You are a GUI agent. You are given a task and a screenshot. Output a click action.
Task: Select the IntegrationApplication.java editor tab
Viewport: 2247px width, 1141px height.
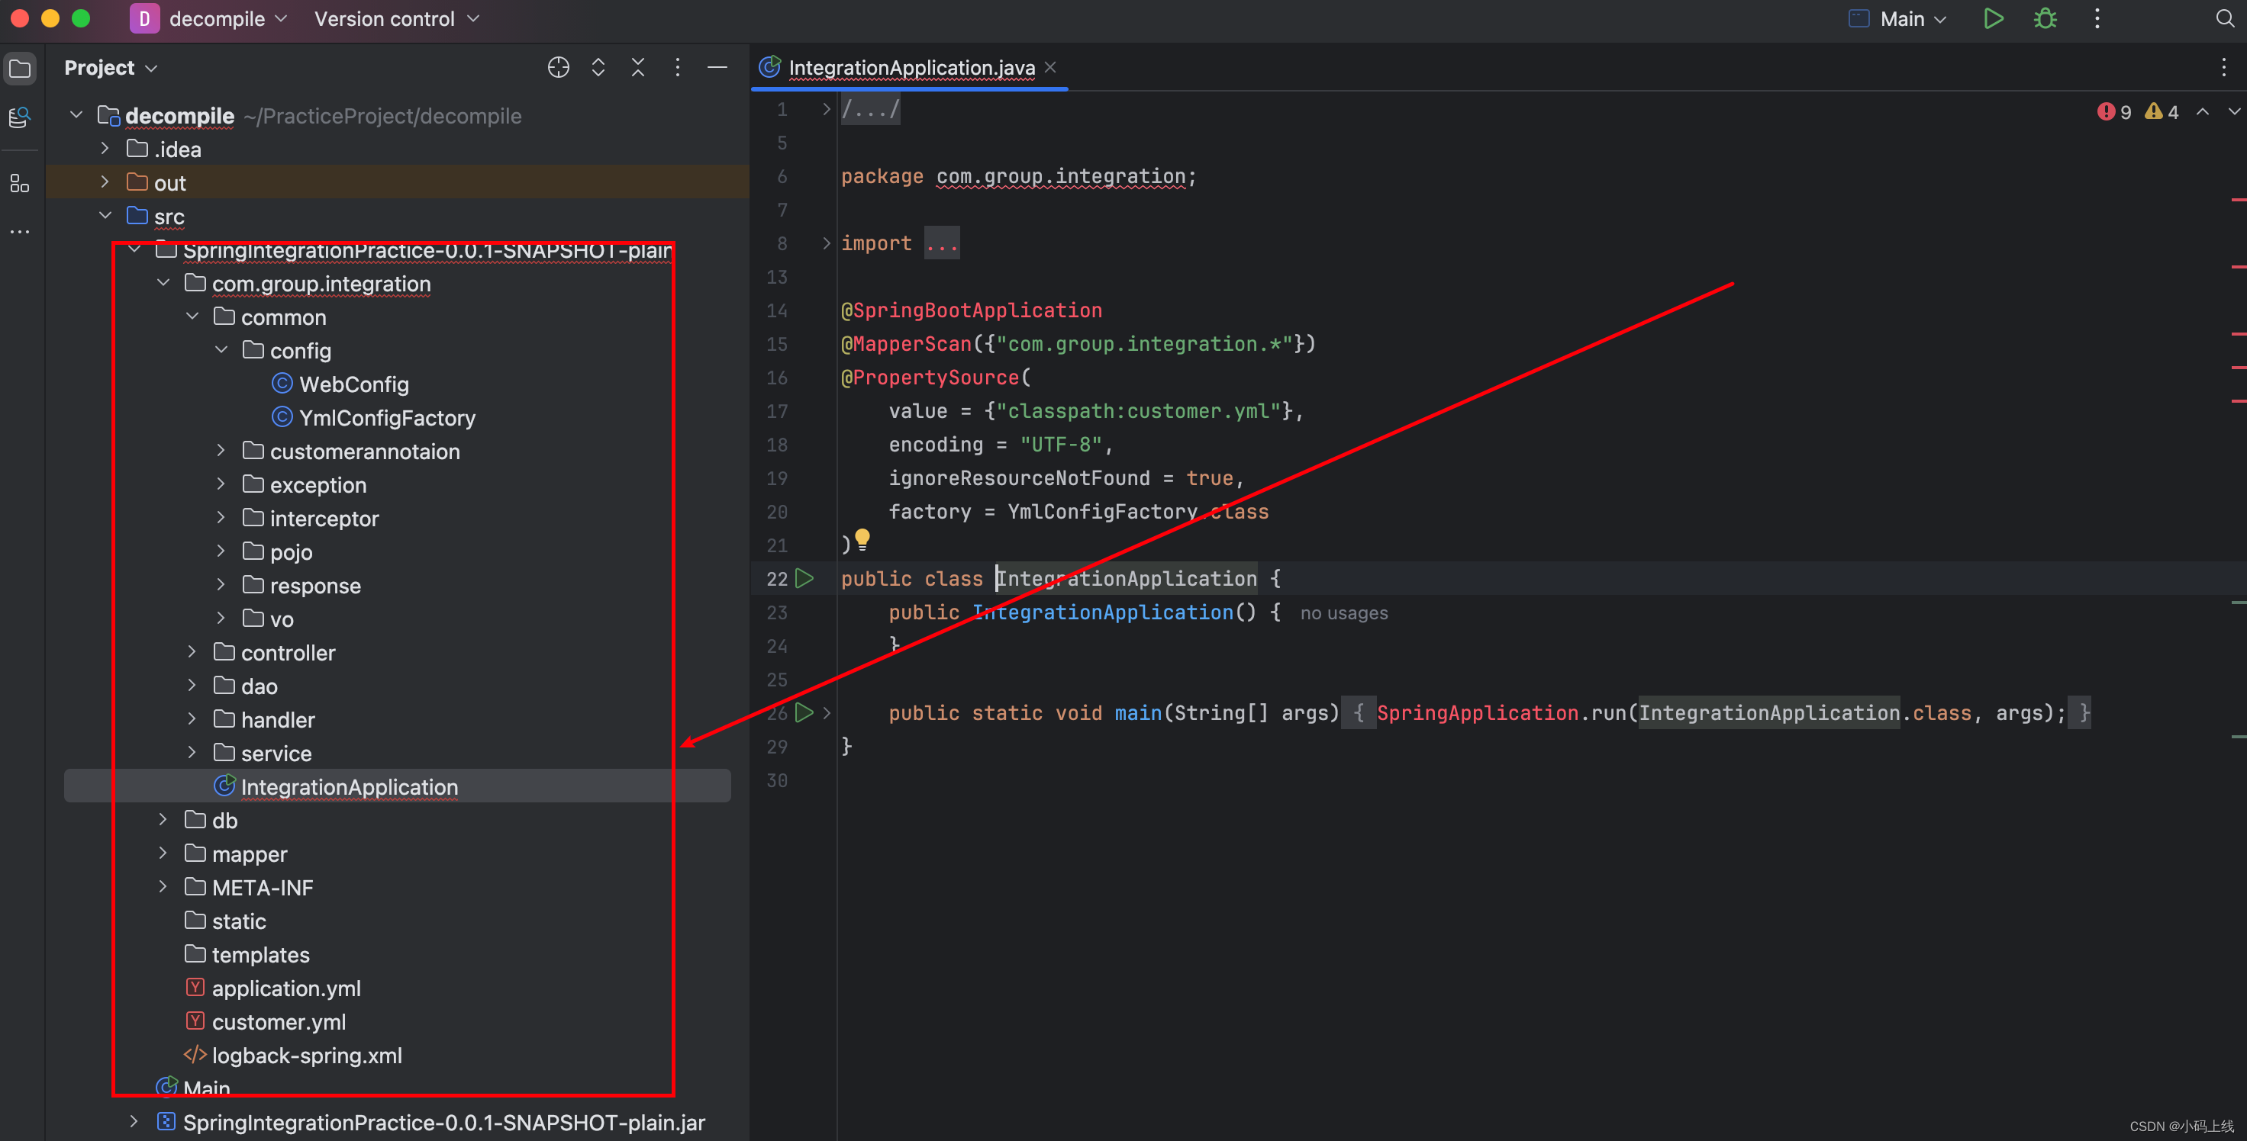tap(911, 68)
